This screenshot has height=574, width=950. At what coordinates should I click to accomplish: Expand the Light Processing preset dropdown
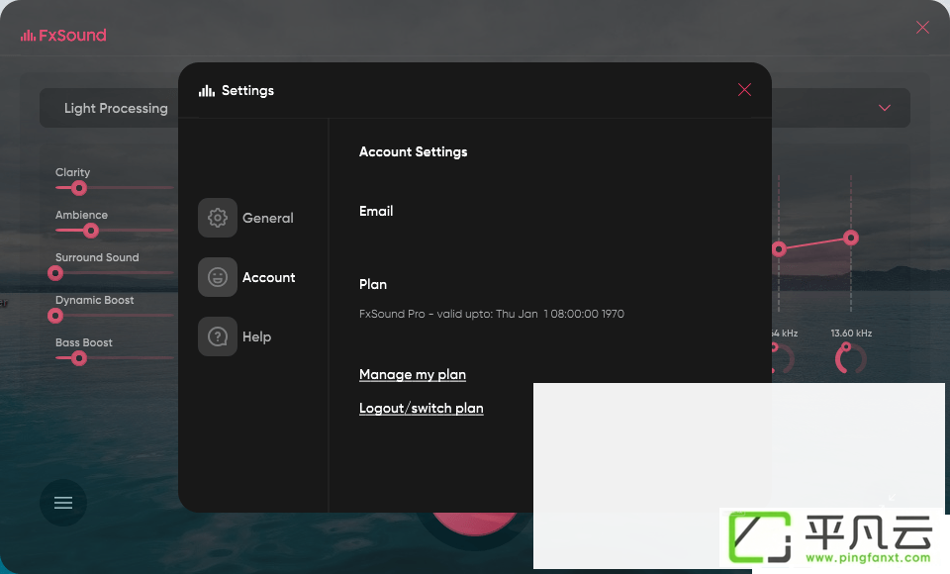pyautogui.click(x=109, y=108)
